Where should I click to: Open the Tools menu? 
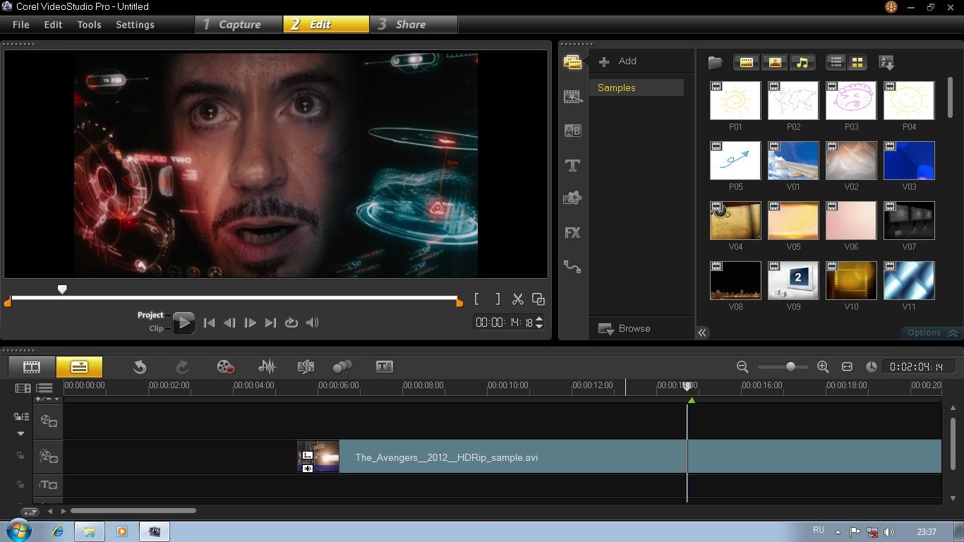[89, 25]
